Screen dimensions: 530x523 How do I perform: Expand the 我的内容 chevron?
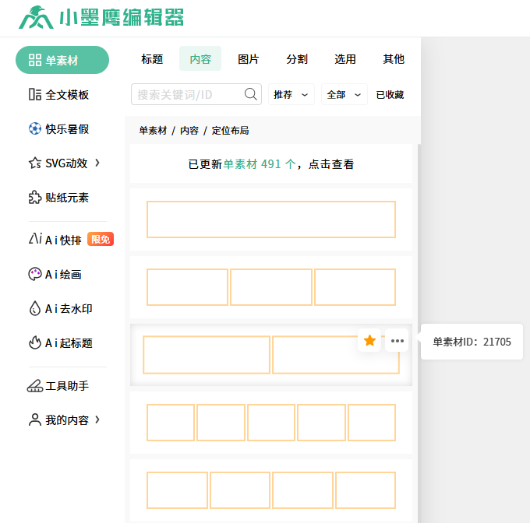97,419
